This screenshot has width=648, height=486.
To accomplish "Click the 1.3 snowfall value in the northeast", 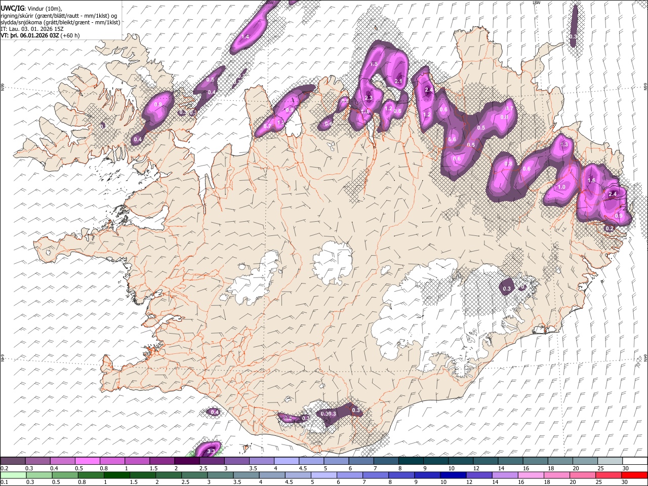I will pos(565,145).
